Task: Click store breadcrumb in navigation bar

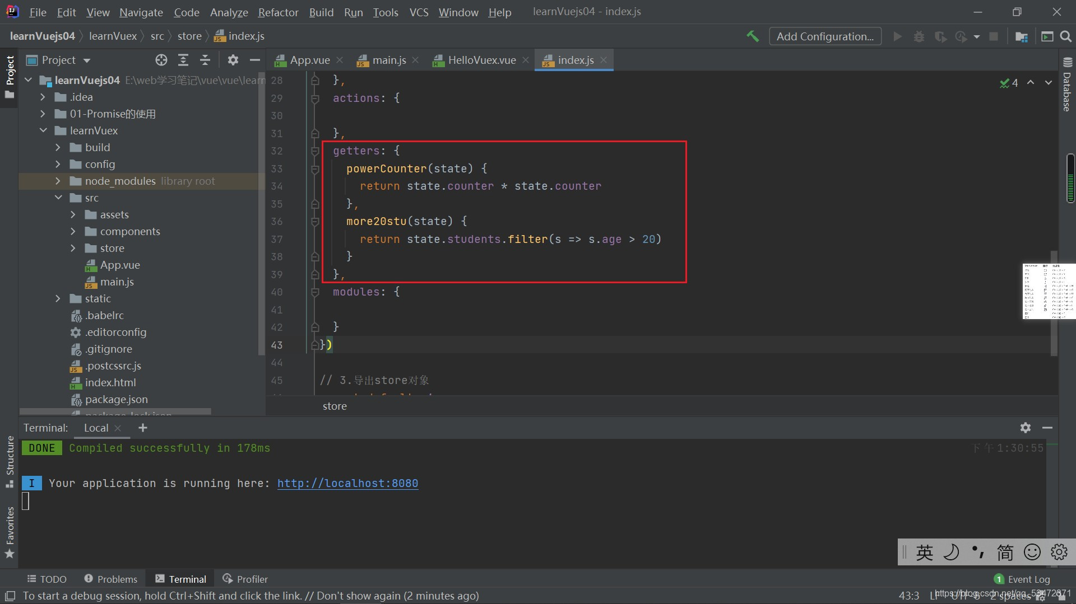Action: 189,36
